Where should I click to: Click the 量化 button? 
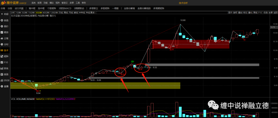click(x=250, y=13)
